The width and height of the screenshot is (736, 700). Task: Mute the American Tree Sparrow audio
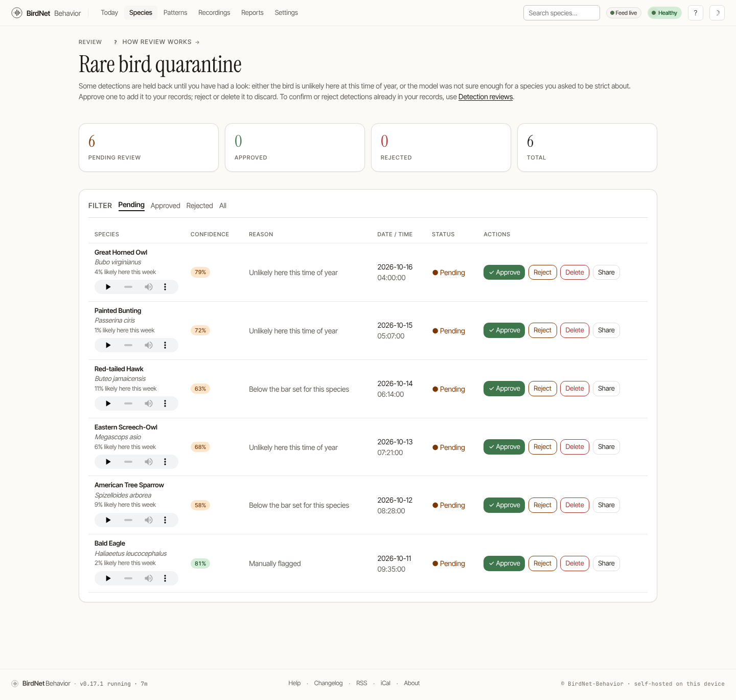pos(149,520)
